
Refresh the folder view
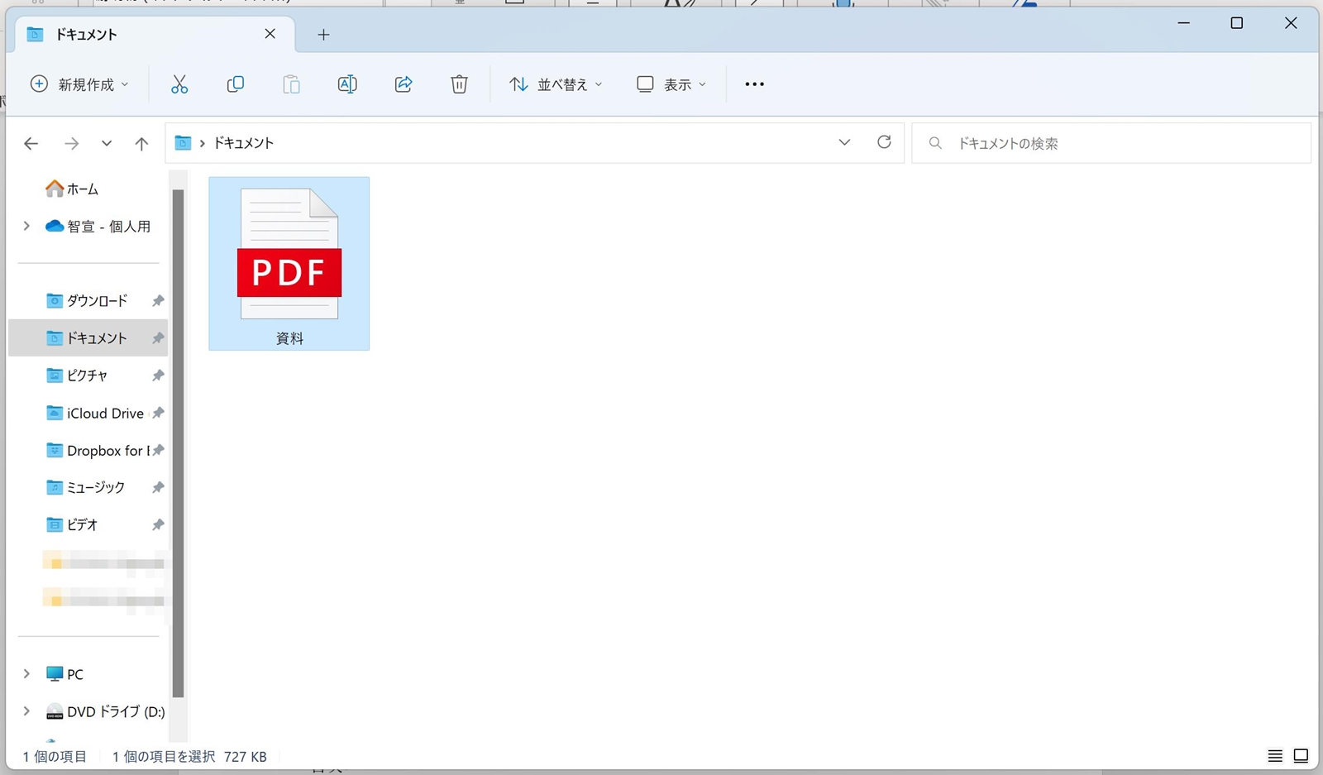click(884, 141)
